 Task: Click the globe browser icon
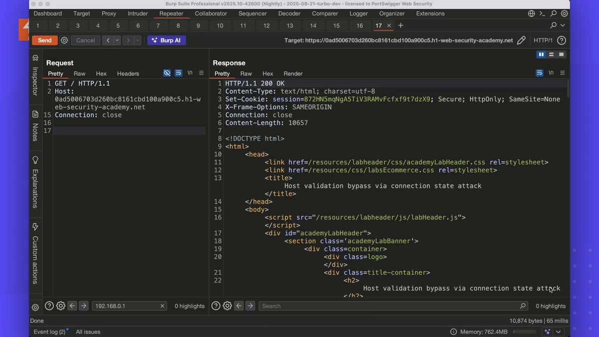532,13
